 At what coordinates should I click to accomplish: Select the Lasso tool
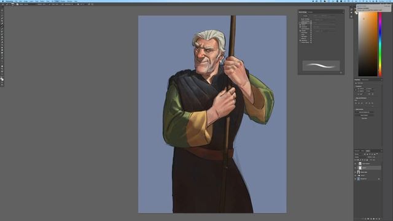pyautogui.click(x=2, y=16)
